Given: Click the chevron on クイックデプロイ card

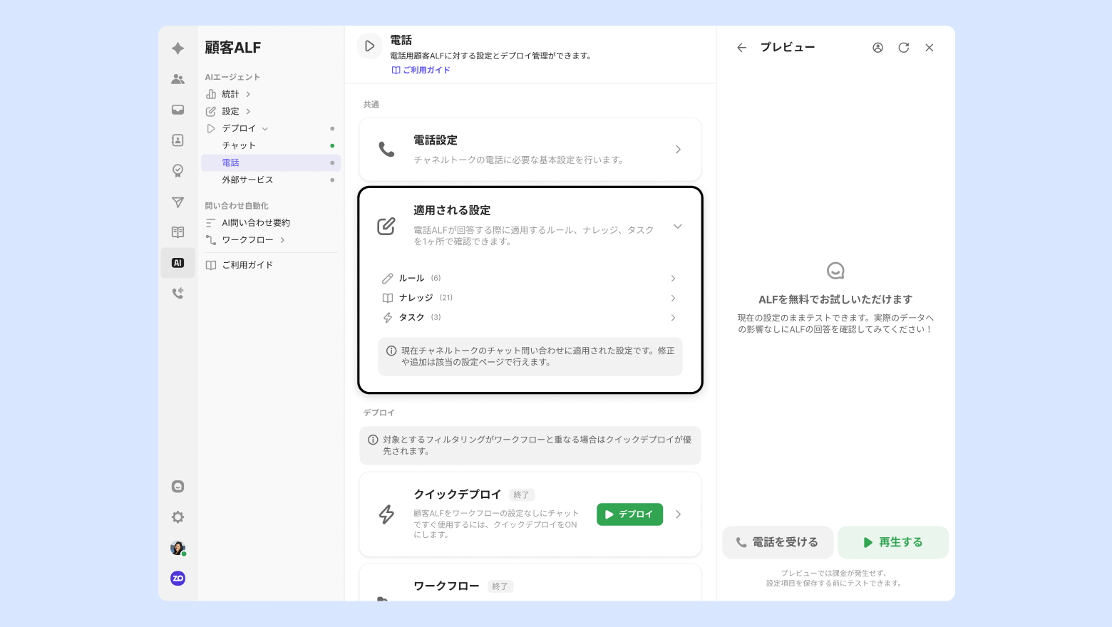Looking at the screenshot, I should click(x=678, y=514).
